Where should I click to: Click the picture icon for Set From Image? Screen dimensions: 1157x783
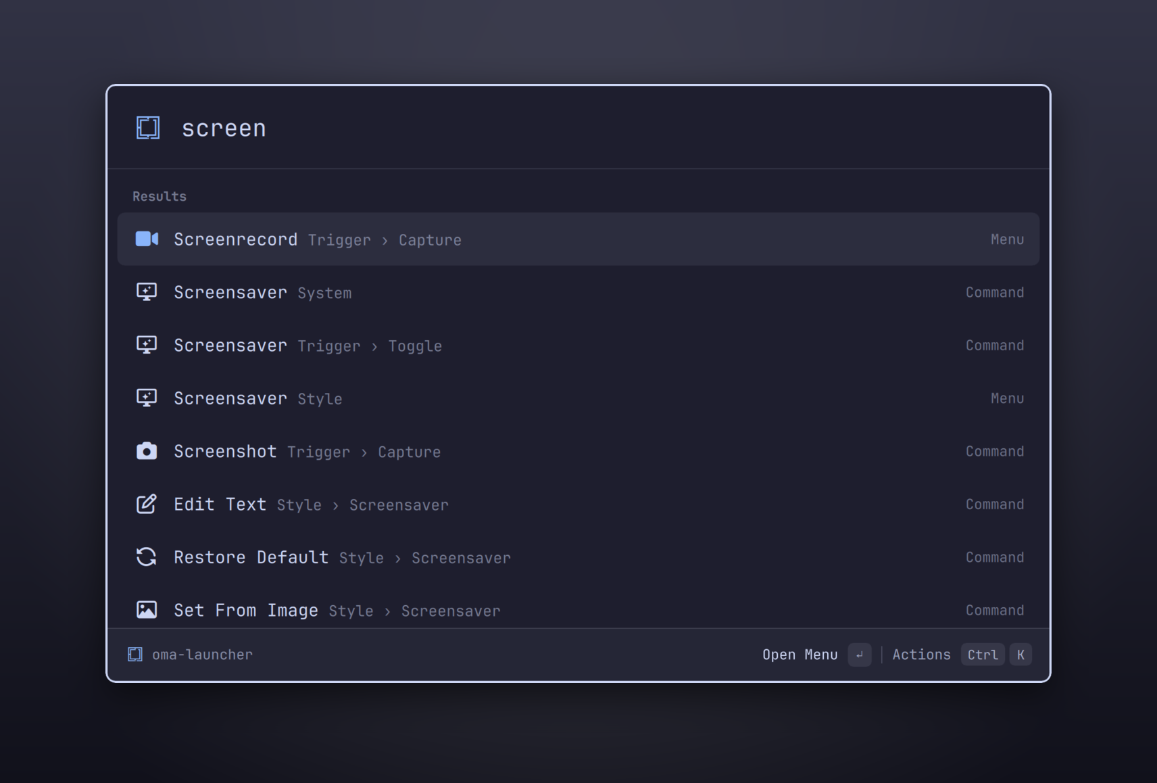pos(147,610)
